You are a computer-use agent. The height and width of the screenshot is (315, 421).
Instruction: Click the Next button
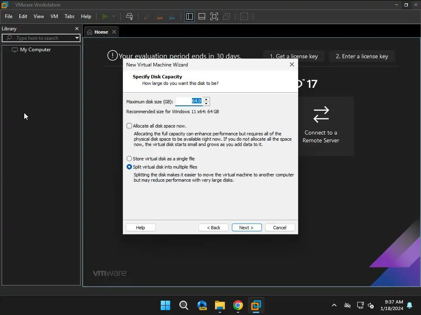[x=247, y=227]
